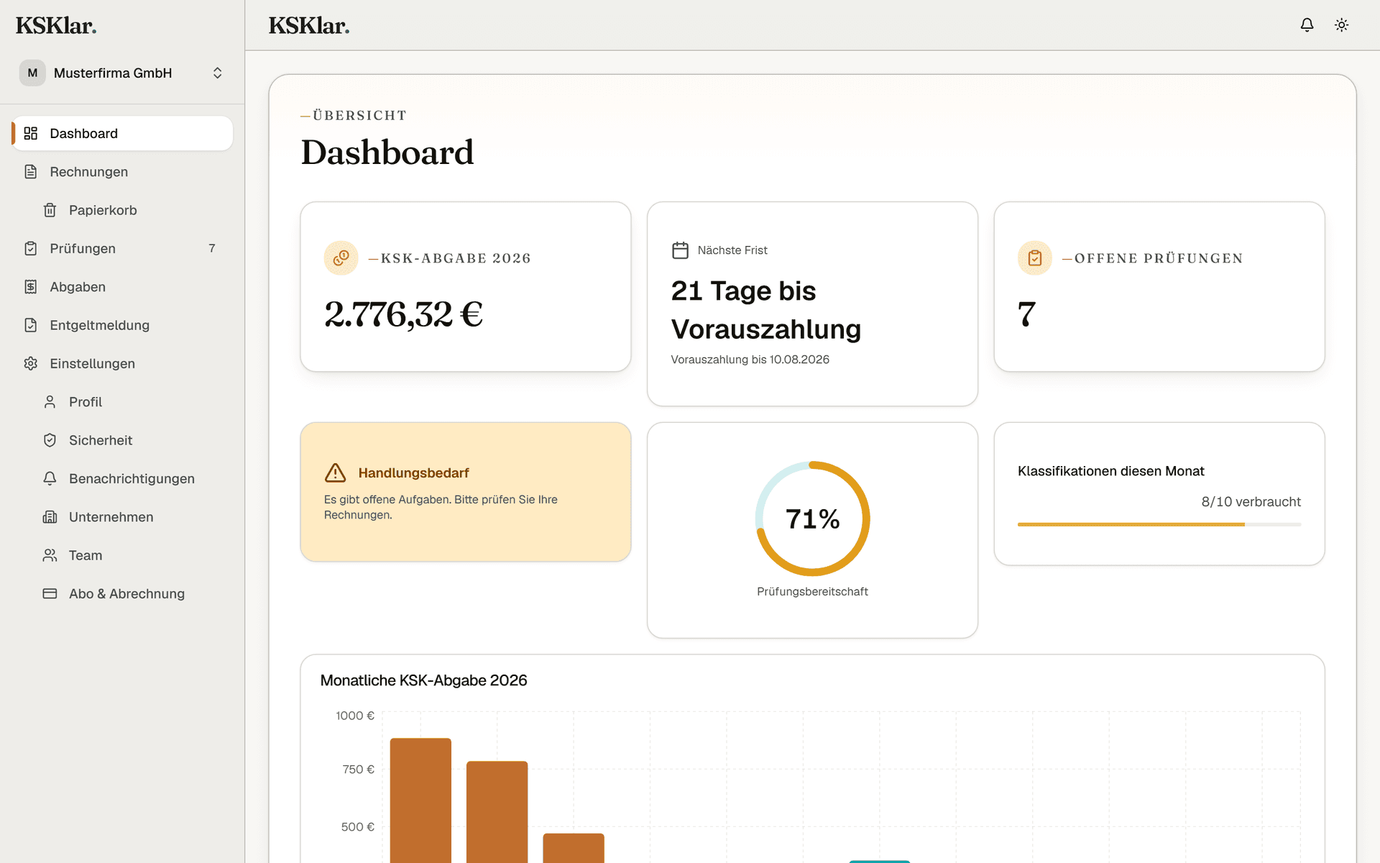Click the Prüfungsbereitschaft label

812,591
